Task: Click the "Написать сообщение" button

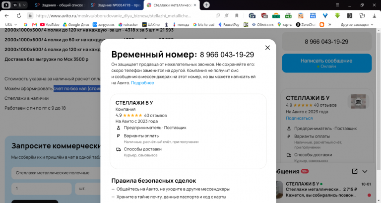Action: [326, 63]
